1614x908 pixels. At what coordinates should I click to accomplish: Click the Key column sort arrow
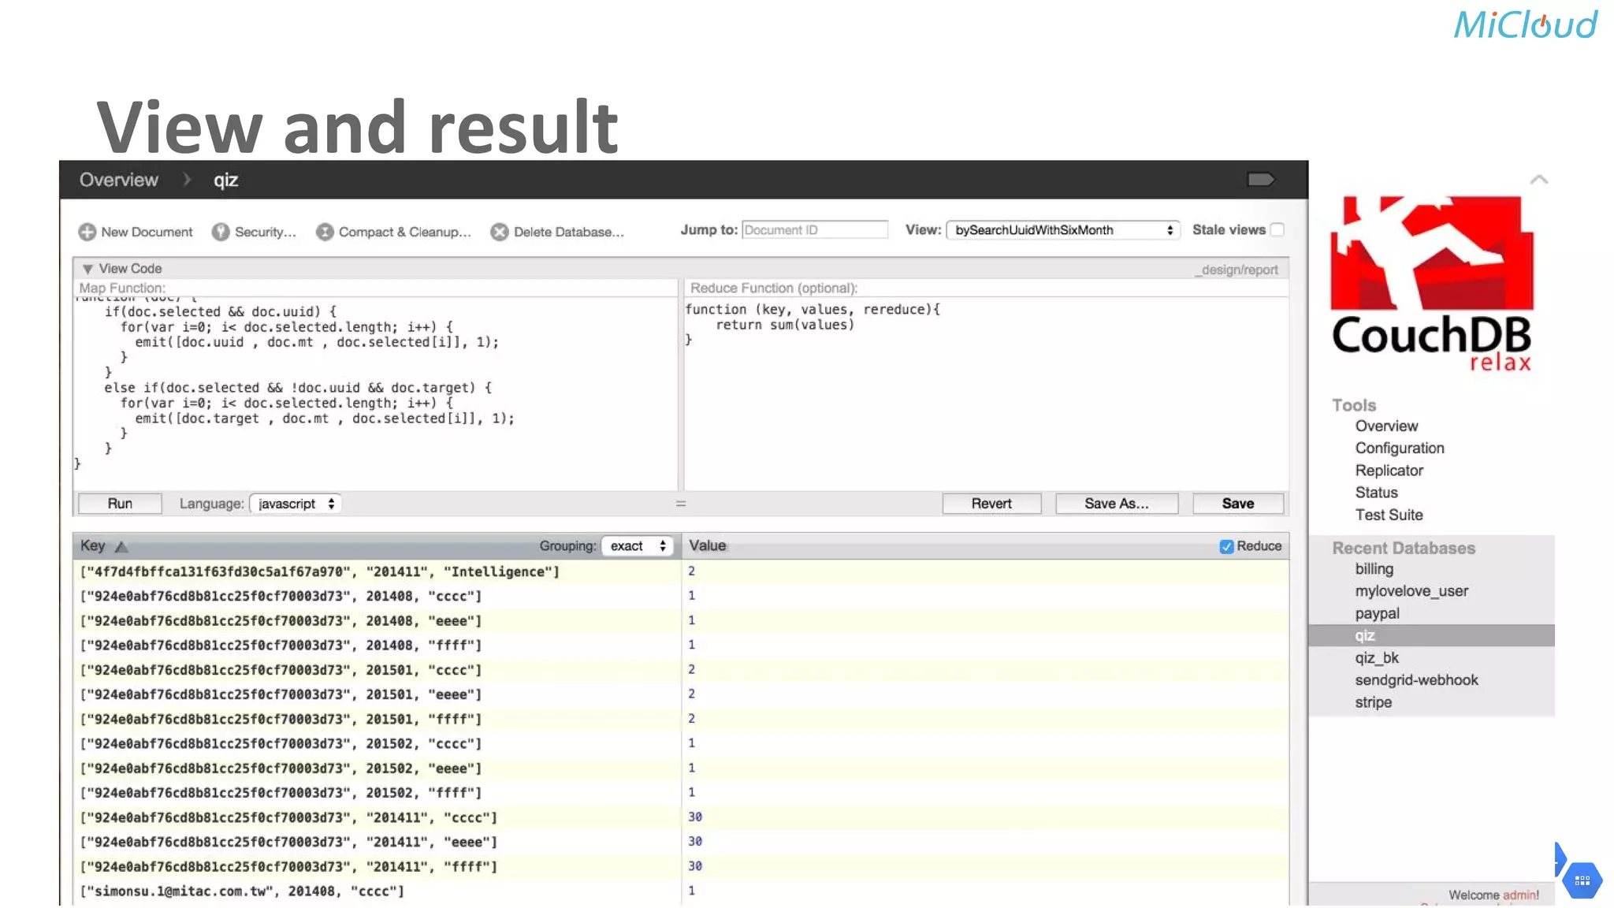121,546
